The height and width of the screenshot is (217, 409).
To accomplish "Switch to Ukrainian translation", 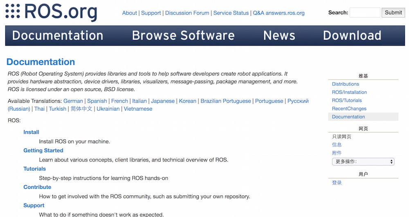I will point(108,109).
